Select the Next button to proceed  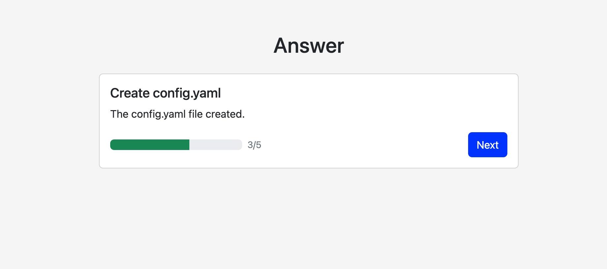487,145
